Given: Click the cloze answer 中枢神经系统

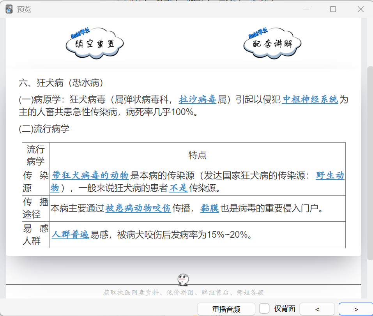Looking at the screenshot, I should (x=310, y=99).
